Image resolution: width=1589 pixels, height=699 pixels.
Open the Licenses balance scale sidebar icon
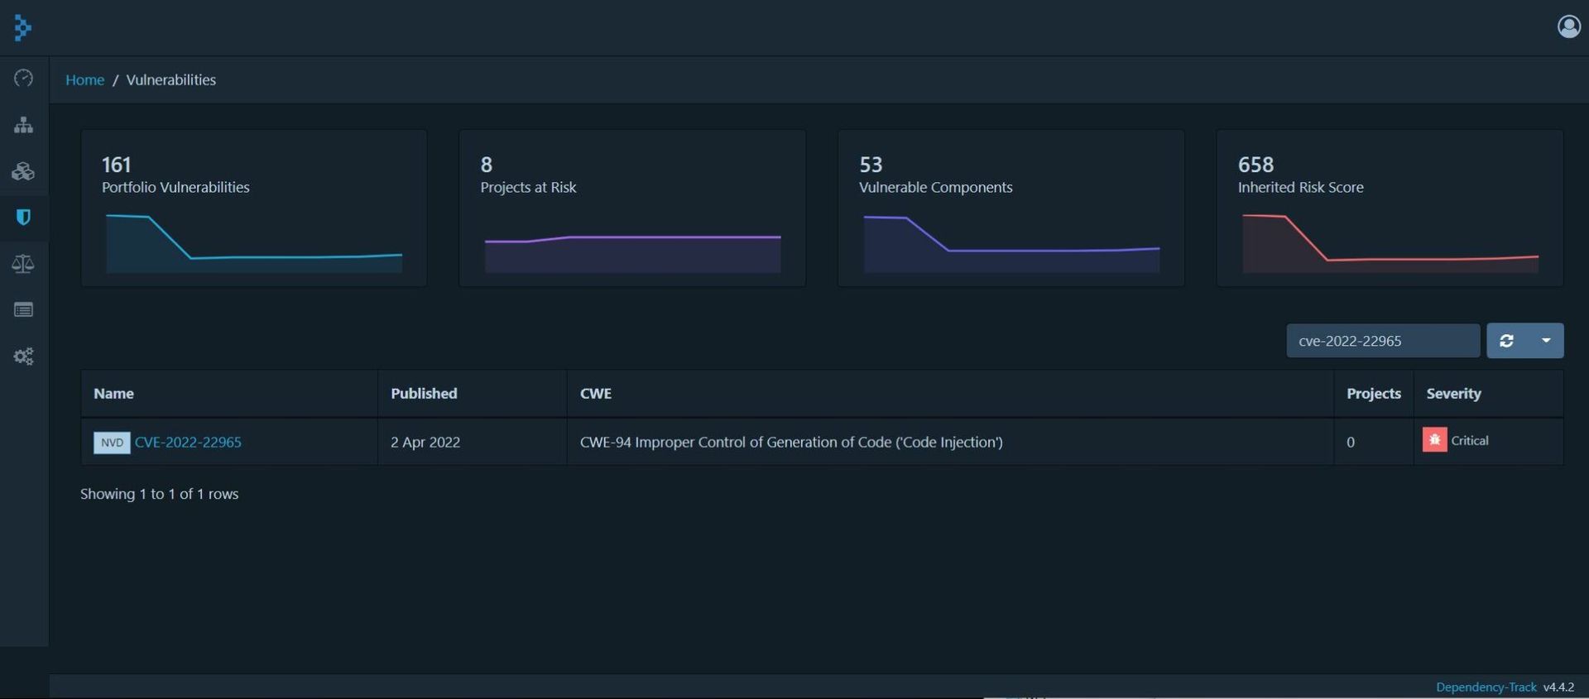coord(23,264)
